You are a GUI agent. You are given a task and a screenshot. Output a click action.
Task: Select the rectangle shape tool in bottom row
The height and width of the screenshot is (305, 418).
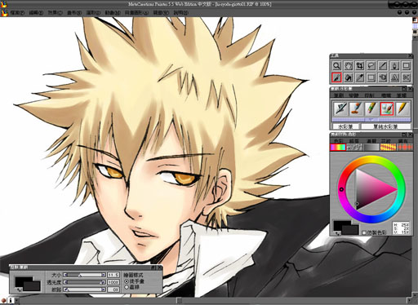pos(371,77)
